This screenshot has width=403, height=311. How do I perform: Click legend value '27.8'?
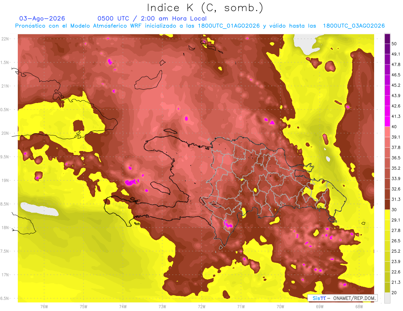point(396,230)
